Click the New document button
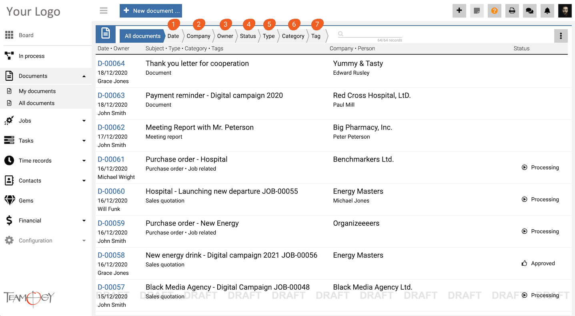The height and width of the screenshot is (316, 575). click(151, 11)
